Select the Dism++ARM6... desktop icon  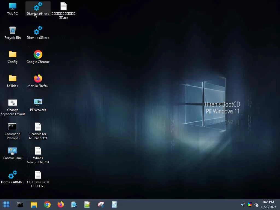click(13, 177)
